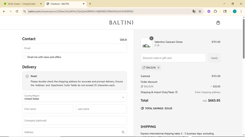
Task: Go back using the browser back arrow
Action: pos(4,11)
